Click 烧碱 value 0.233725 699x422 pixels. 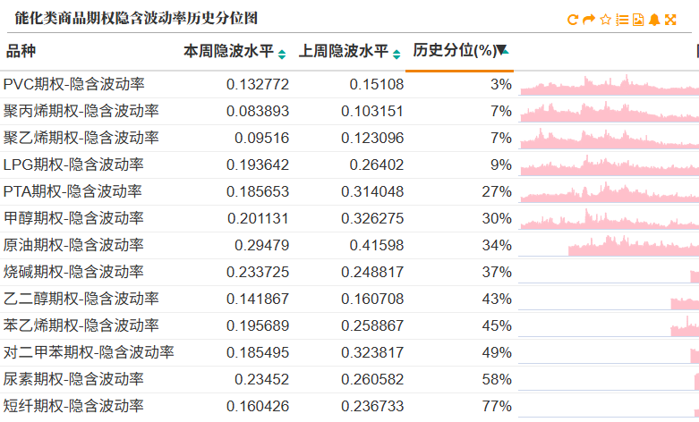pos(258,272)
